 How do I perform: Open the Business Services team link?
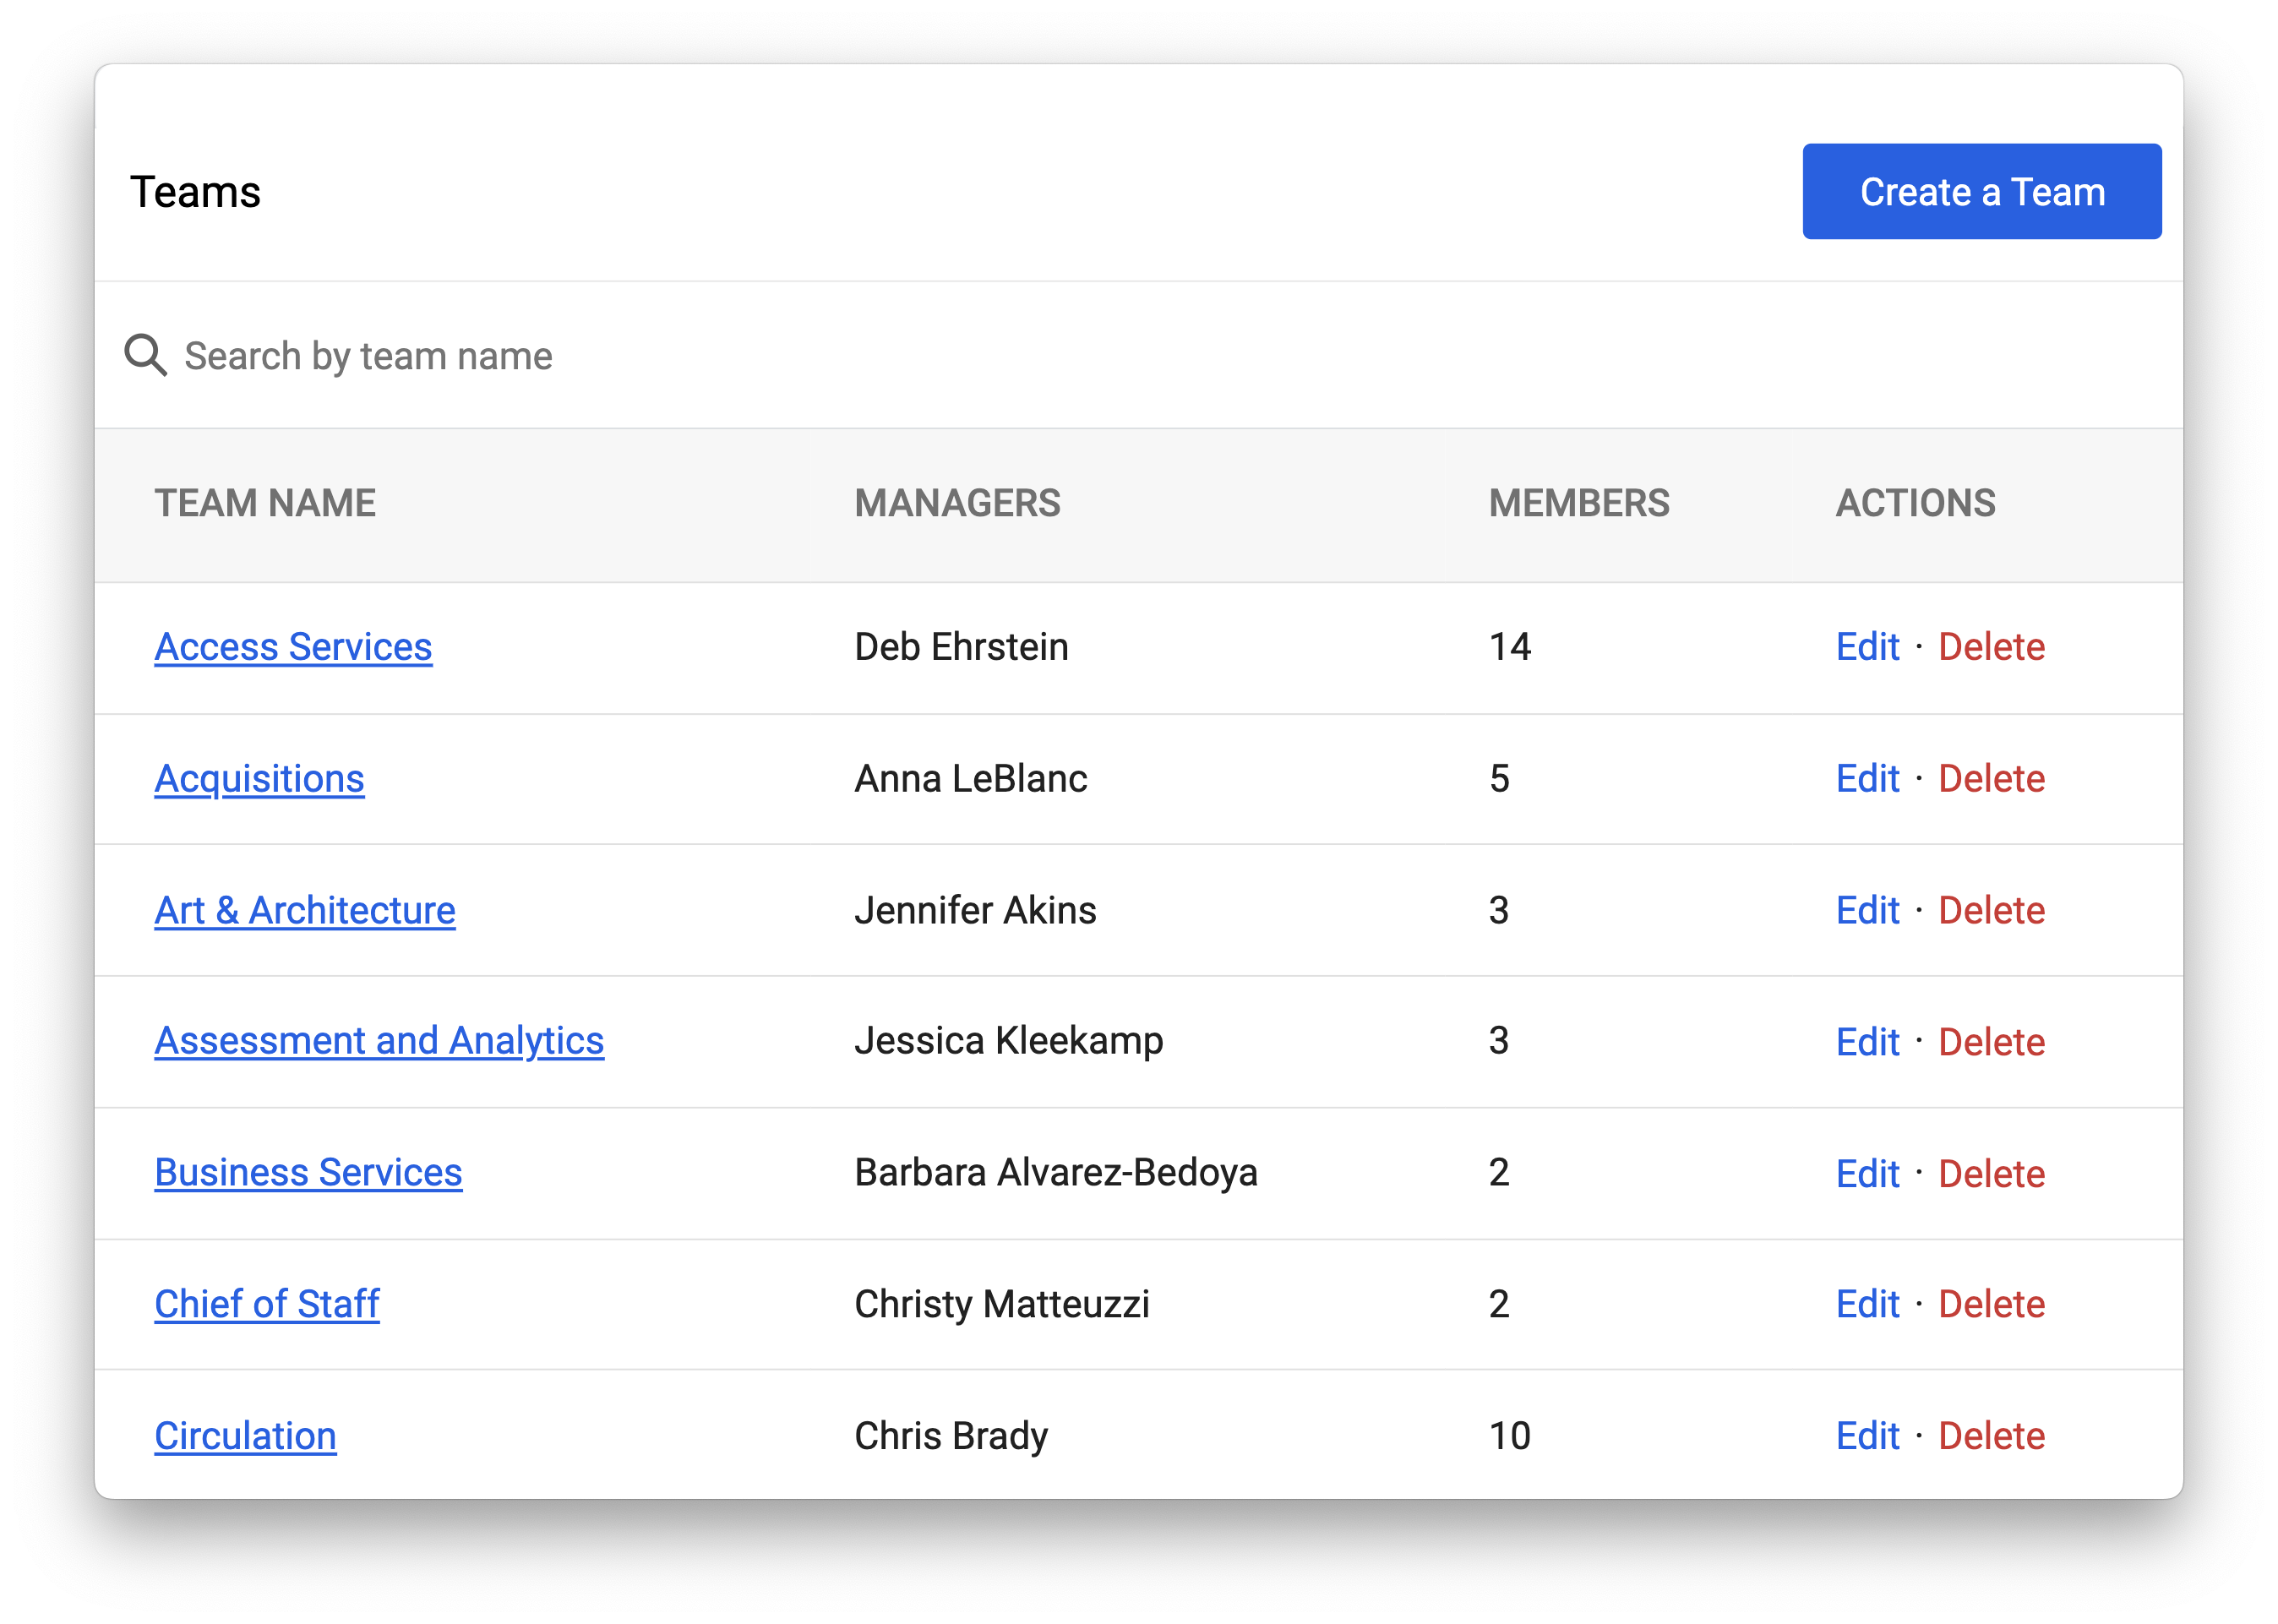click(x=308, y=1172)
